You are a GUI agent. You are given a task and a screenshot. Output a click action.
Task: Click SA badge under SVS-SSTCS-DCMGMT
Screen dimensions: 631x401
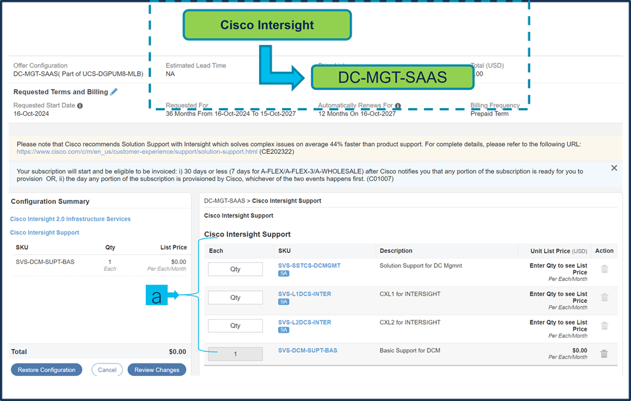tap(284, 273)
